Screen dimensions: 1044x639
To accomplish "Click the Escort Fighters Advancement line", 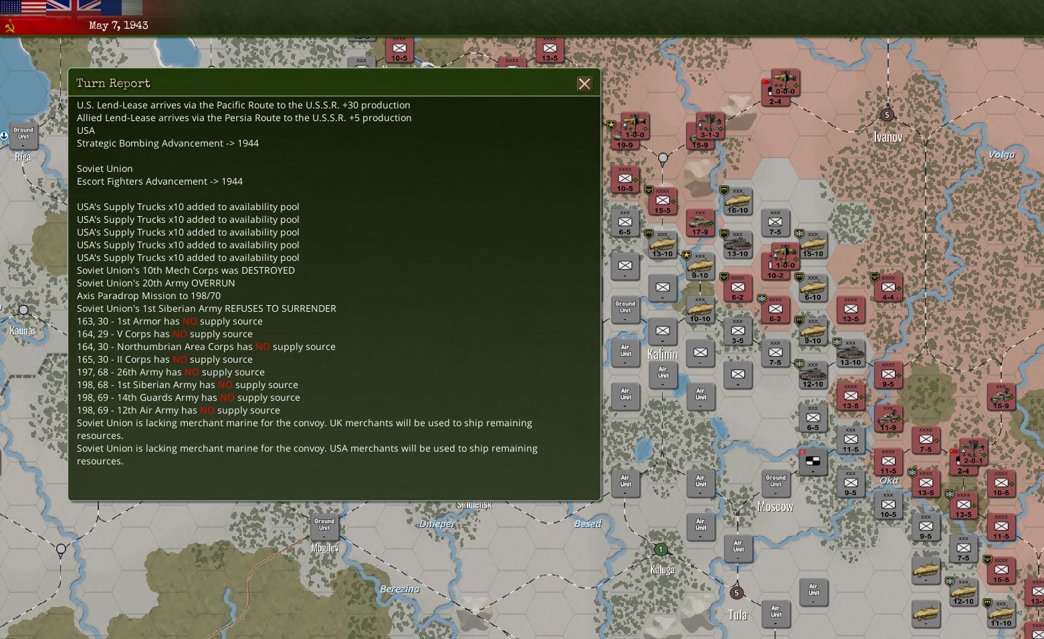I will click(x=160, y=181).
